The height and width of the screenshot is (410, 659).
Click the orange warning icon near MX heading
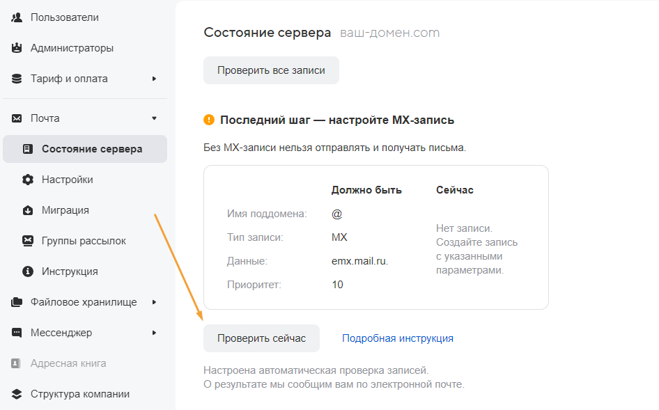click(x=209, y=120)
